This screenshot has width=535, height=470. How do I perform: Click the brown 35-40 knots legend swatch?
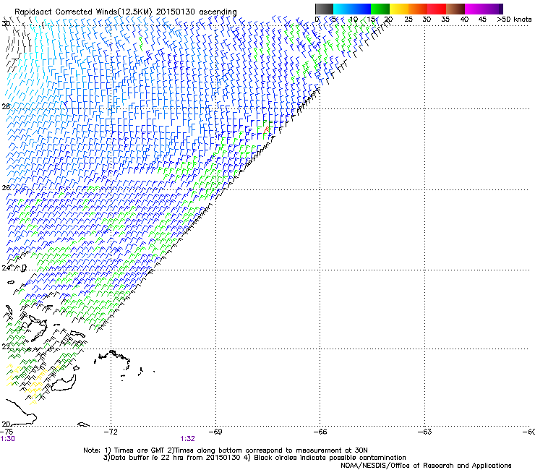(x=455, y=9)
